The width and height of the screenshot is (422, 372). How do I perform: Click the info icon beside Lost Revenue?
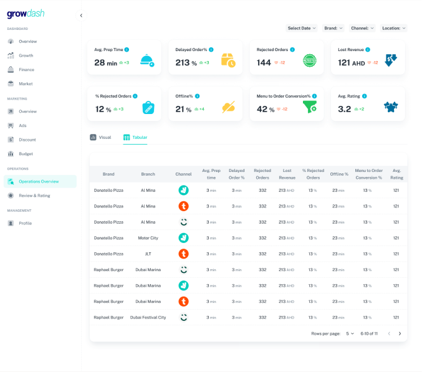(368, 49)
